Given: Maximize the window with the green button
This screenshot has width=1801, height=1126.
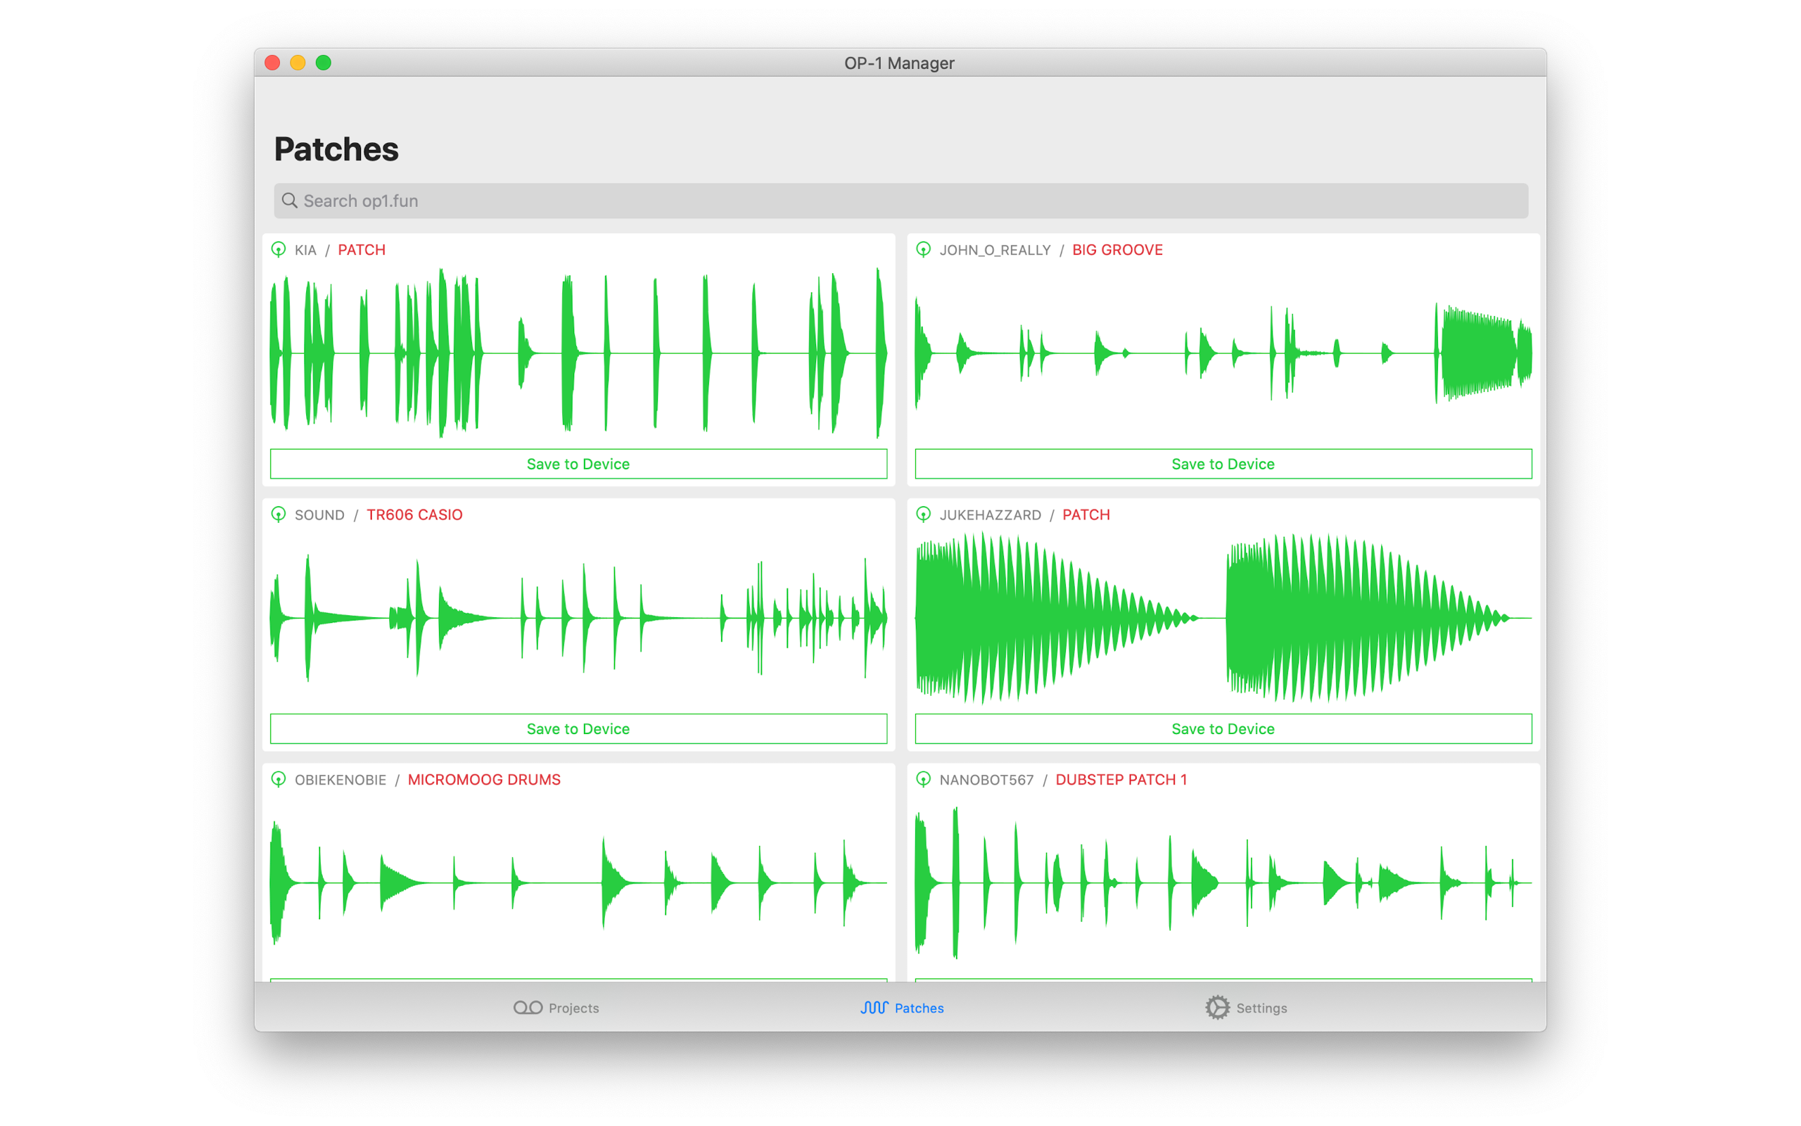Looking at the screenshot, I should [323, 63].
